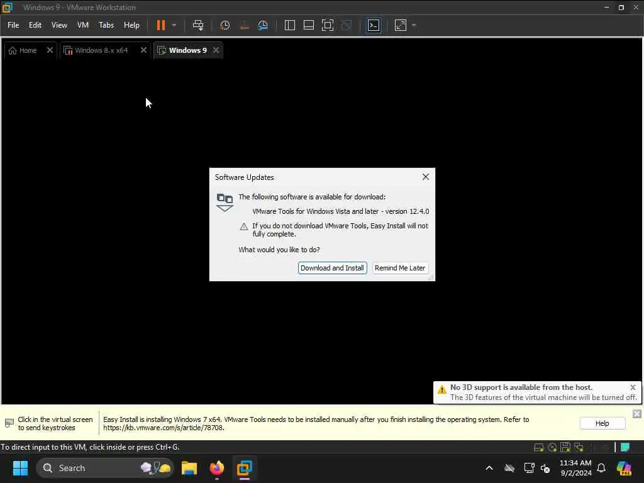Open the Windows Start menu
Image resolution: width=644 pixels, height=483 pixels.
(20, 468)
